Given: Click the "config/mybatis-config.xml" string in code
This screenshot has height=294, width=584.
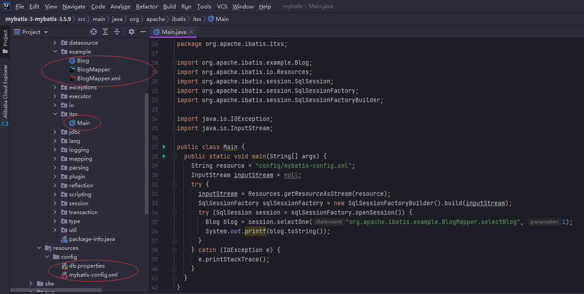Looking at the screenshot, I should coord(304,166).
